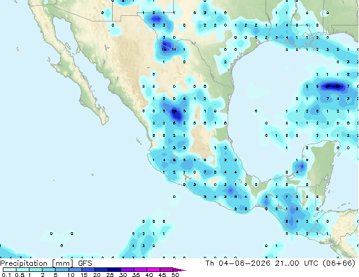359x277 pixels.
Task: Click the above-50 arrow tip of legend
Action: click(179, 270)
